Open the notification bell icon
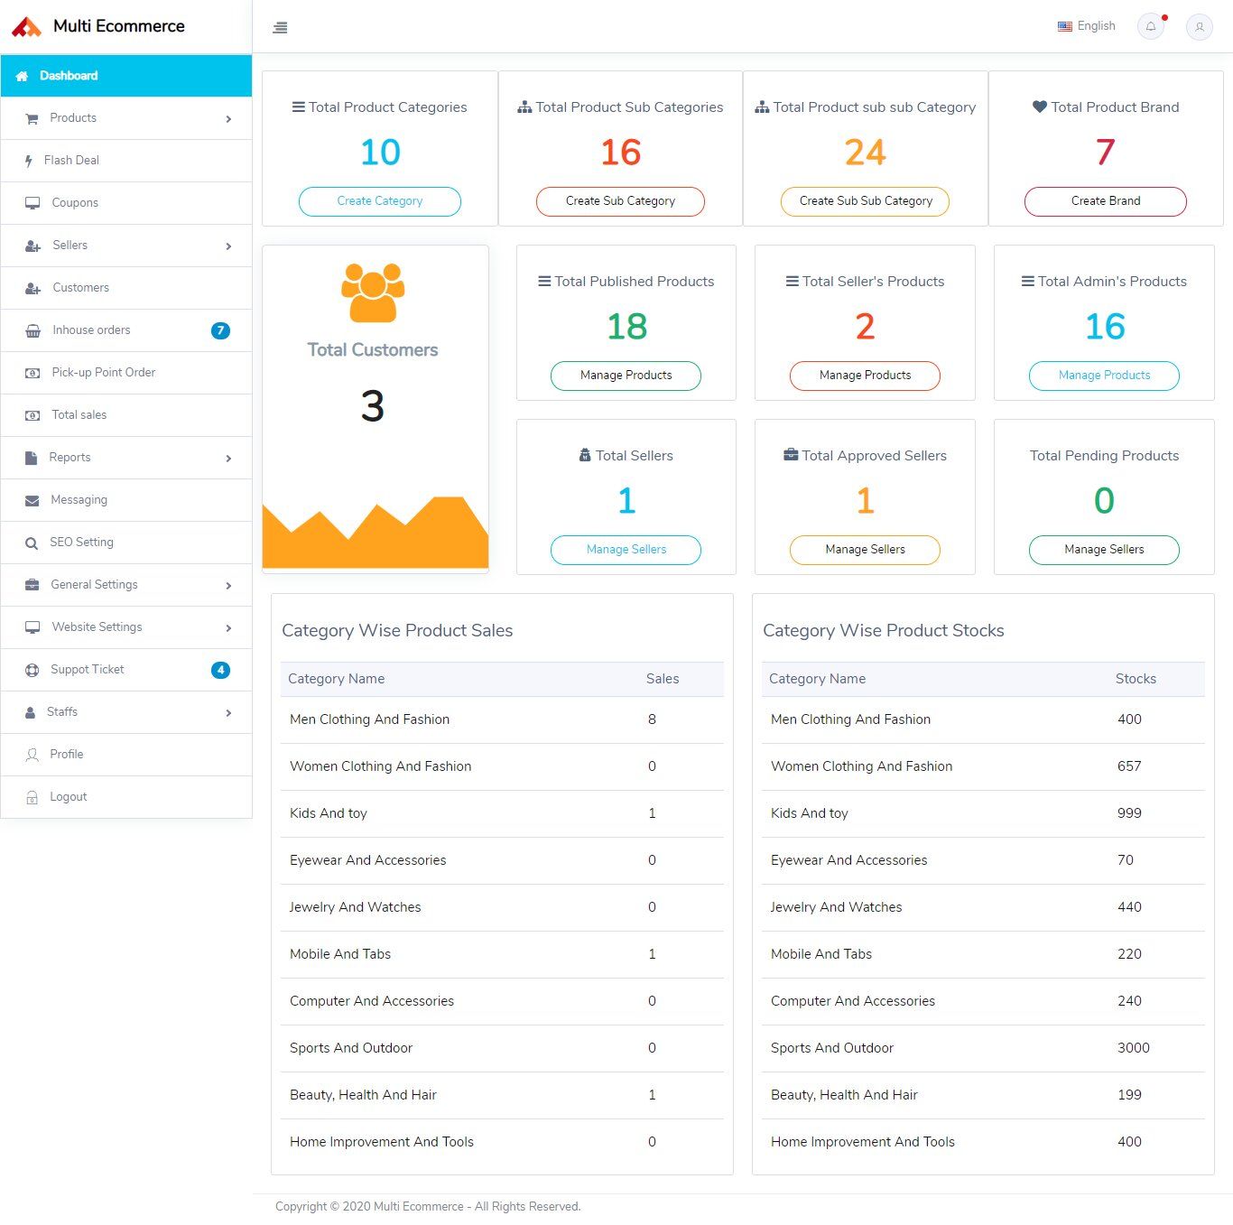1233x1225 pixels. coord(1151,26)
